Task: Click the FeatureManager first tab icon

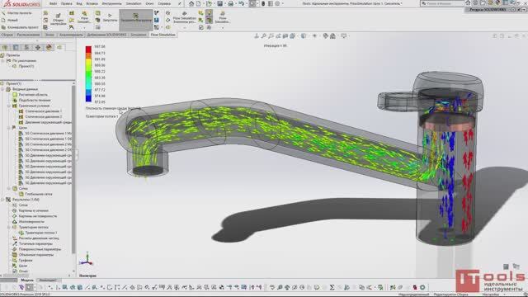Action: coord(5,48)
